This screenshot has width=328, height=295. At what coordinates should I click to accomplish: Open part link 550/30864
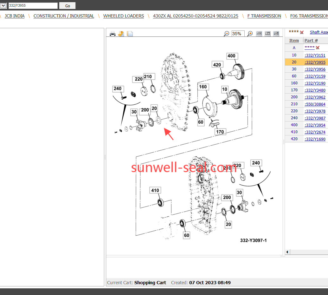315,104
